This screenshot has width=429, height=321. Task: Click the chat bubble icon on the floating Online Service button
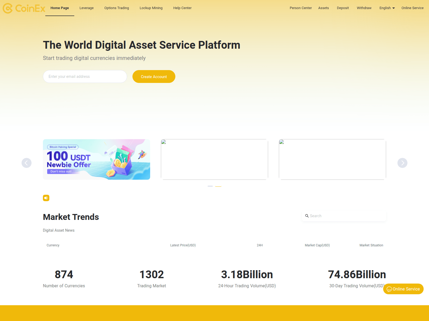pos(389,289)
